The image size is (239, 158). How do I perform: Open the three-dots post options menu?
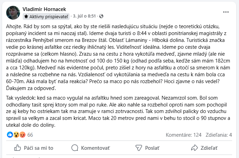tap(226, 12)
